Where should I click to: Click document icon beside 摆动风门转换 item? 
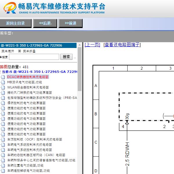pos(3,93)
